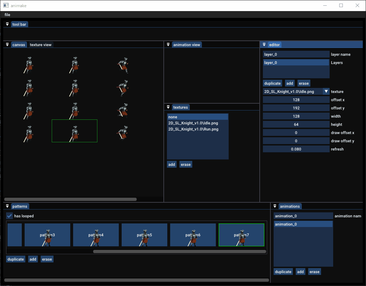The image size is (366, 286).
Task: Collapse the animations panel triangle
Action: point(275,206)
